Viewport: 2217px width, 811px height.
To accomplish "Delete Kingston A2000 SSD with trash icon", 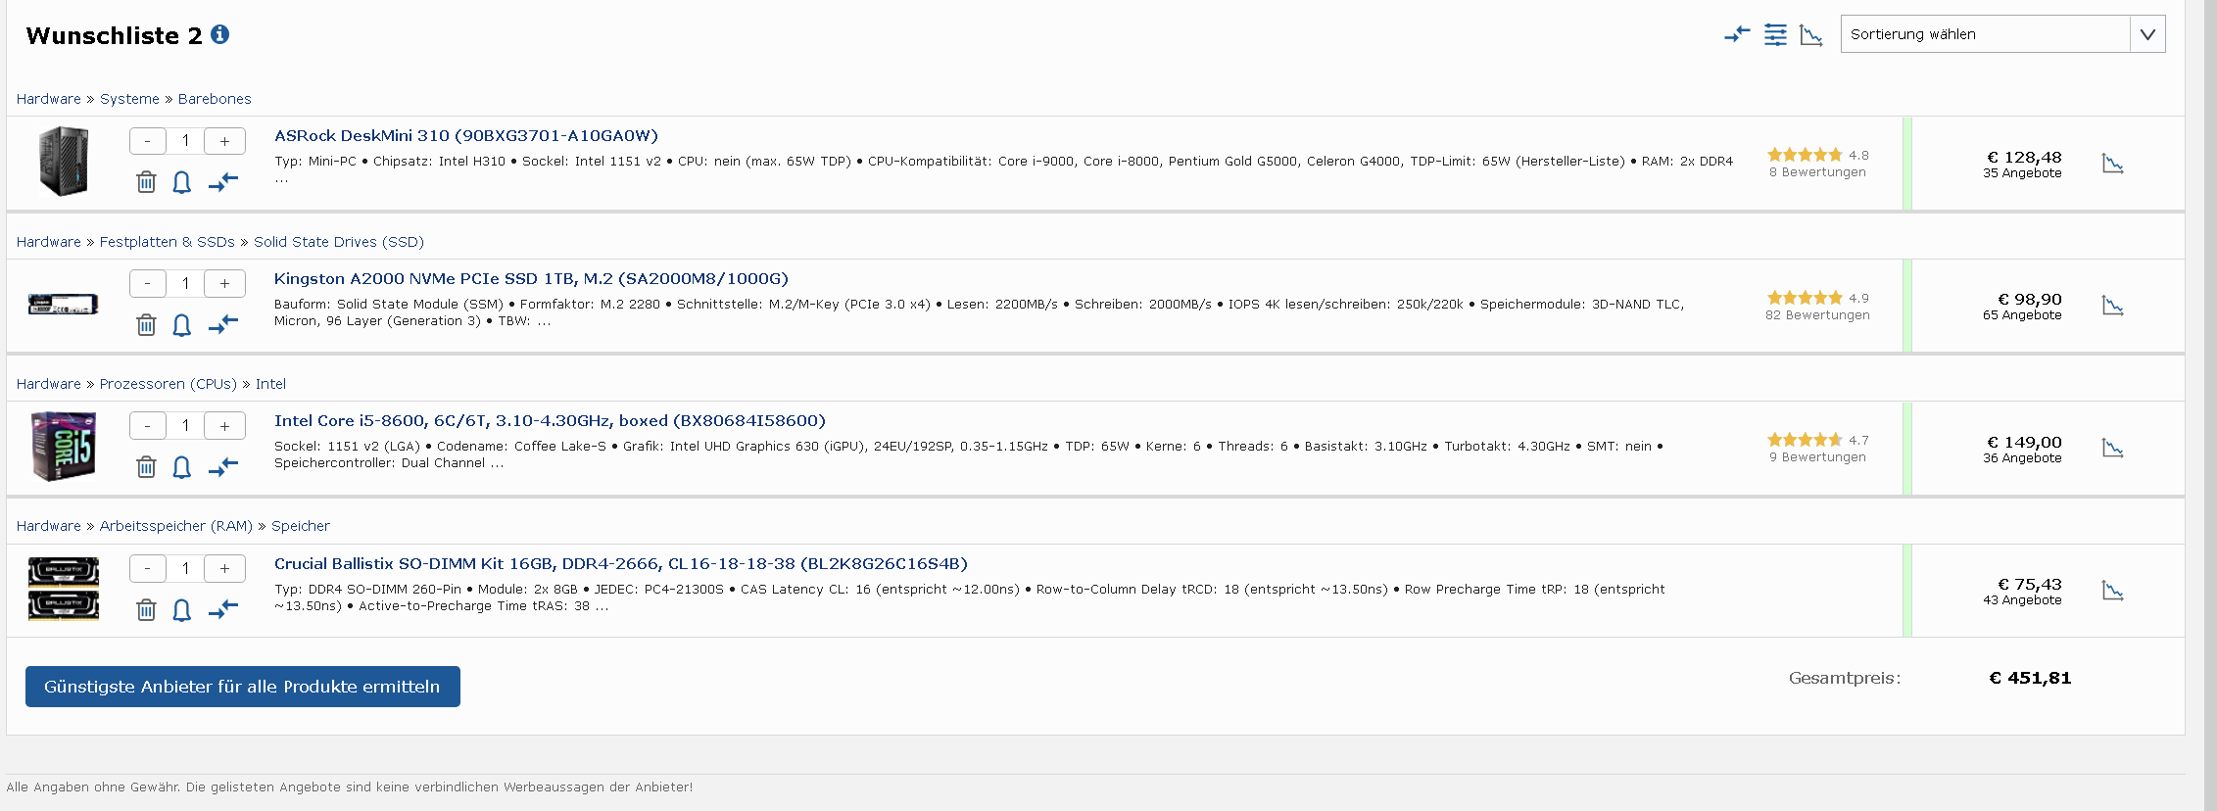I will coord(146,325).
